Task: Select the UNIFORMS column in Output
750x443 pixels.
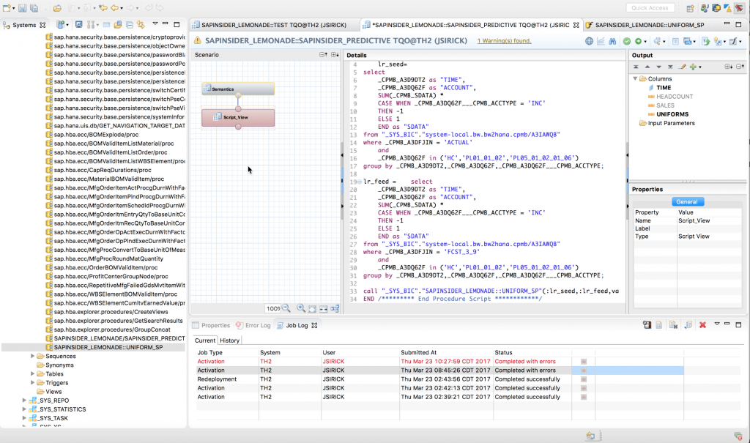Action: pyautogui.click(x=672, y=114)
